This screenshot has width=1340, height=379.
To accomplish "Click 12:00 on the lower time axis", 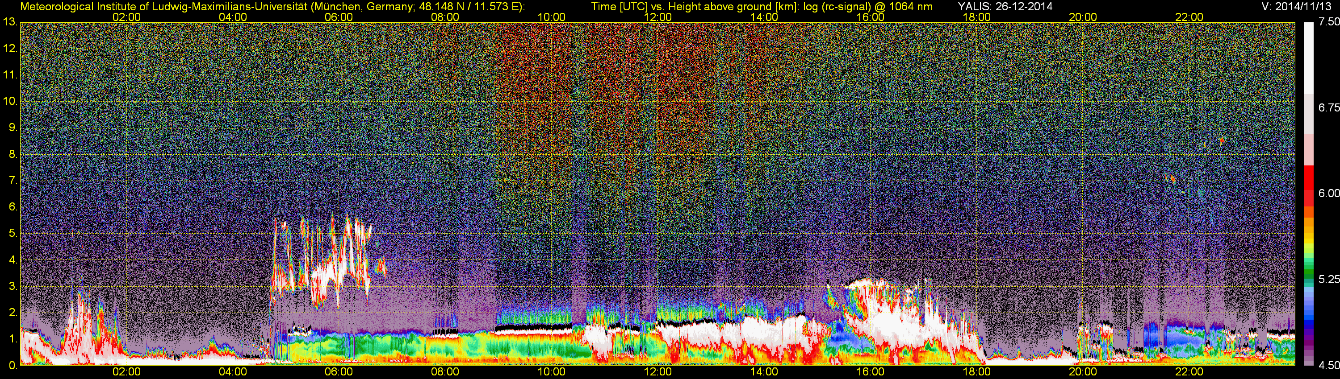I will point(658,372).
